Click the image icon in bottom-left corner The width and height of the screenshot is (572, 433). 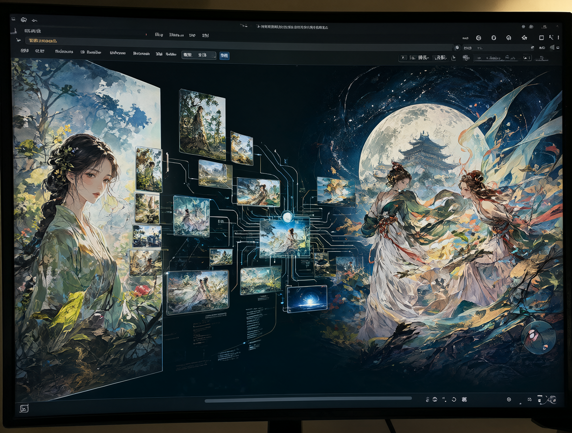click(x=24, y=408)
